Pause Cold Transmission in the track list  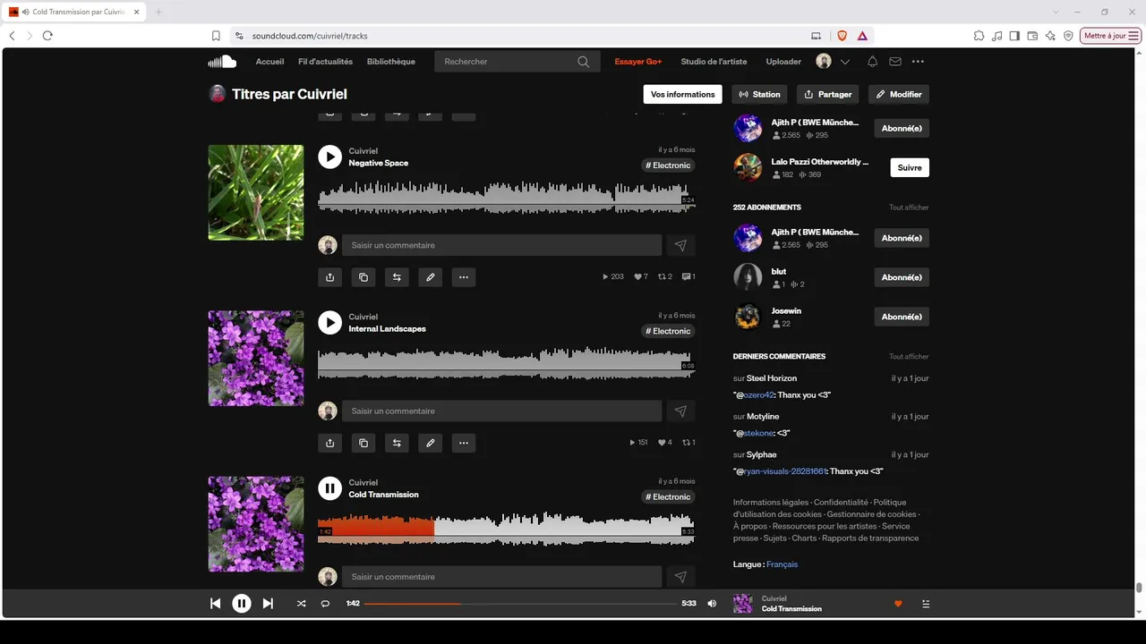[x=329, y=487]
